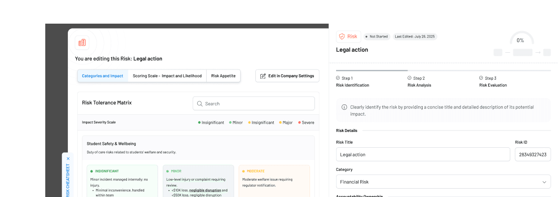Switch to Categories and Impact tab

point(102,76)
